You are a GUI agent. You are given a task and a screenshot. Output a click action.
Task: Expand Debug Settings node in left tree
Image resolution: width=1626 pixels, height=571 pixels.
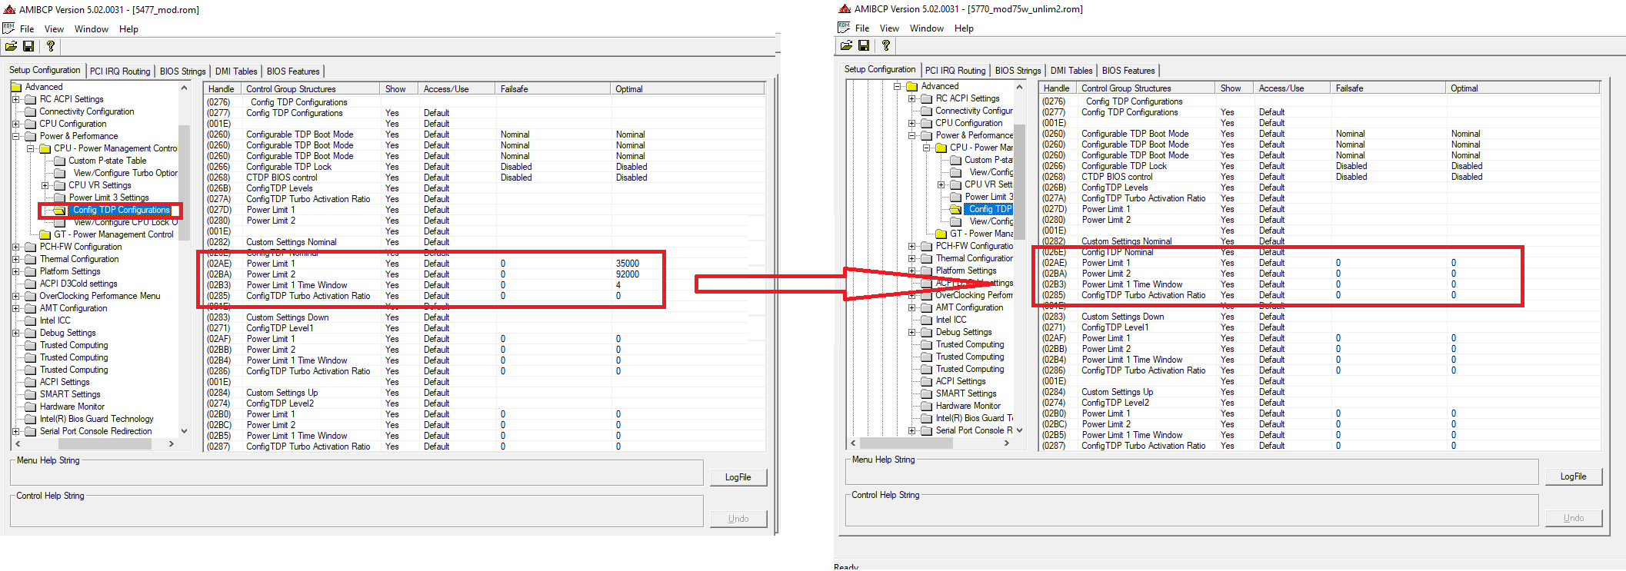(x=16, y=333)
